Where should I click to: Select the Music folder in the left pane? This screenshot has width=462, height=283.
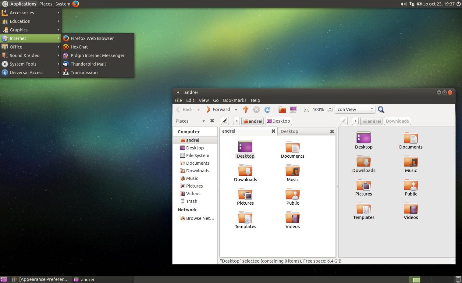(x=293, y=174)
